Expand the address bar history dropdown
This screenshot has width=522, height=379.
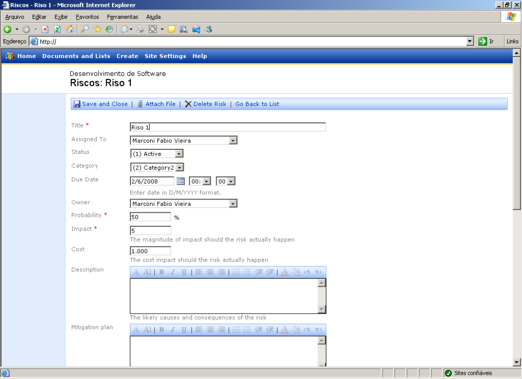click(470, 41)
